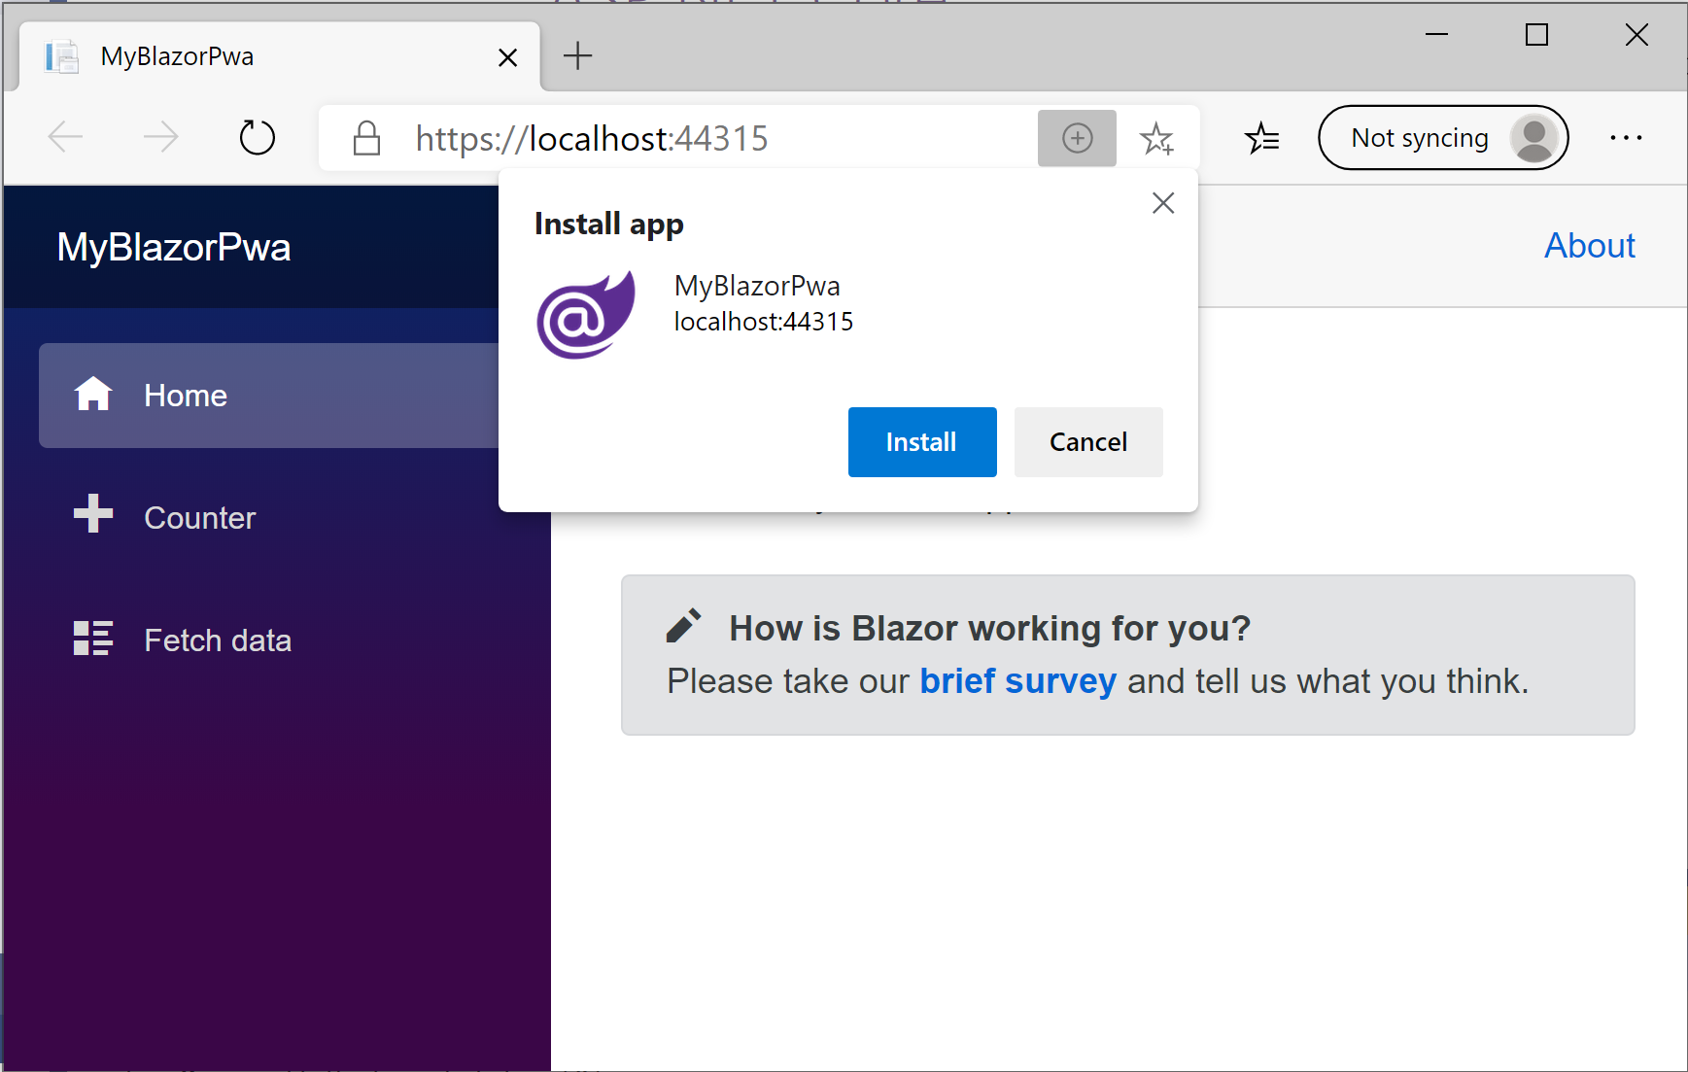
Task: Toggle the Not syncing profile button
Action: pyautogui.click(x=1442, y=137)
